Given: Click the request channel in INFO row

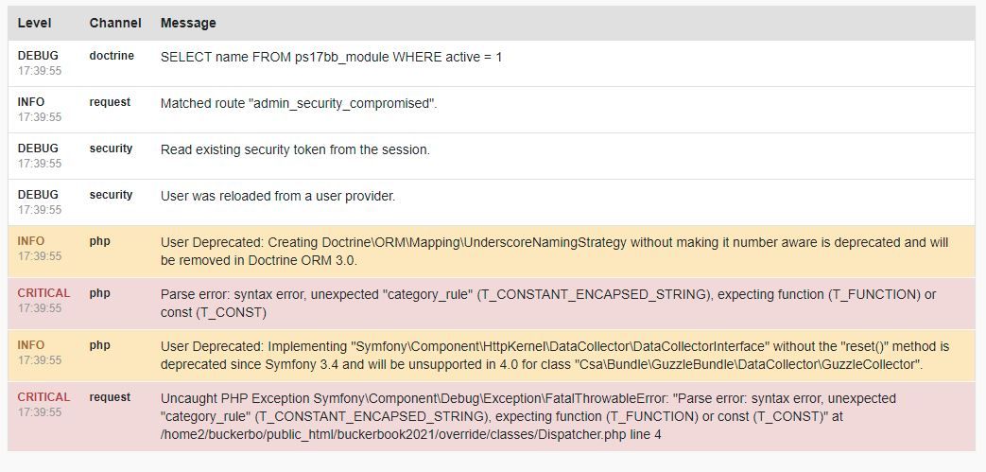Looking at the screenshot, I should coord(110,102).
